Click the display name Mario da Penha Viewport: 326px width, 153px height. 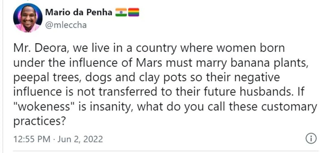(78, 12)
